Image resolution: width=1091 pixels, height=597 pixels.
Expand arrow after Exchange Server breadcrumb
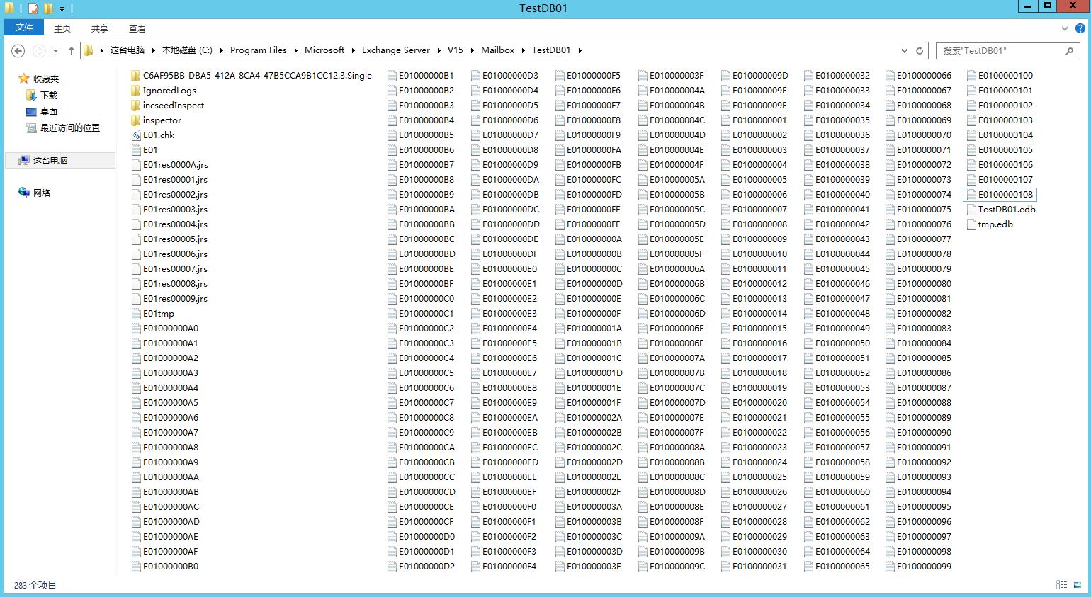tap(439, 50)
